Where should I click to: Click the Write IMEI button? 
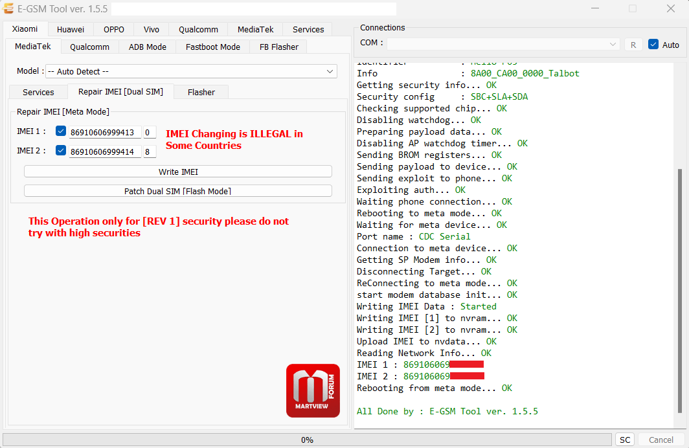[178, 172]
